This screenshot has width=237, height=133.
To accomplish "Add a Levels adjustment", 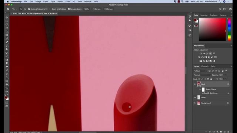I will (x=204, y=54).
